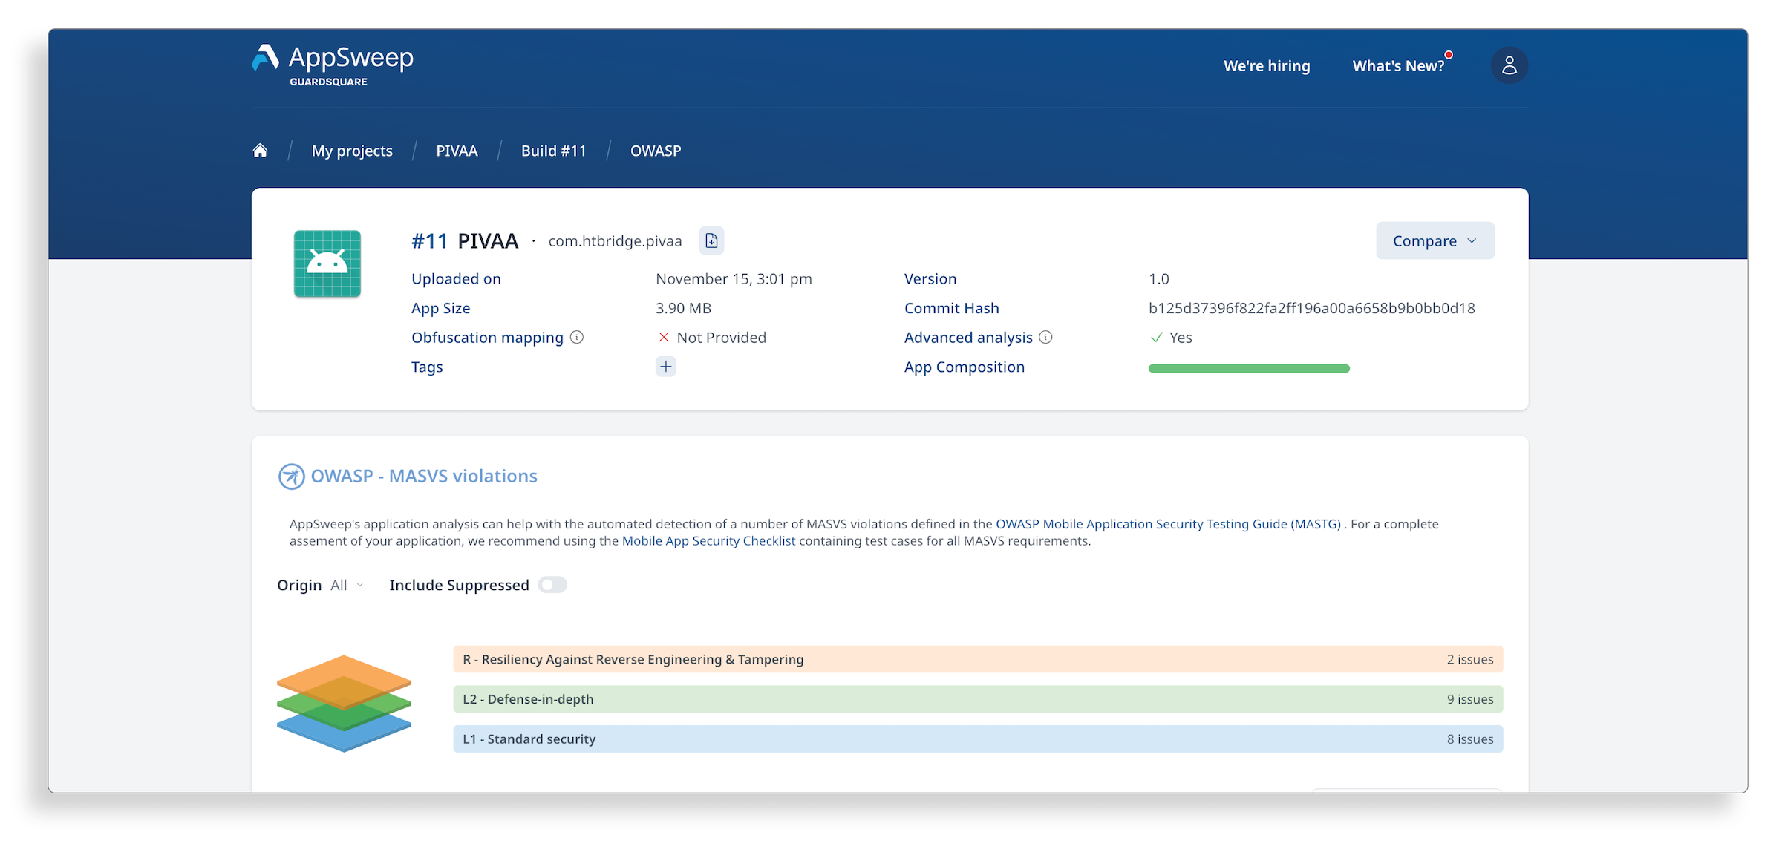The width and height of the screenshot is (1782, 858).
Task: Open the OWASP MASTG guide link
Action: pyautogui.click(x=1167, y=524)
